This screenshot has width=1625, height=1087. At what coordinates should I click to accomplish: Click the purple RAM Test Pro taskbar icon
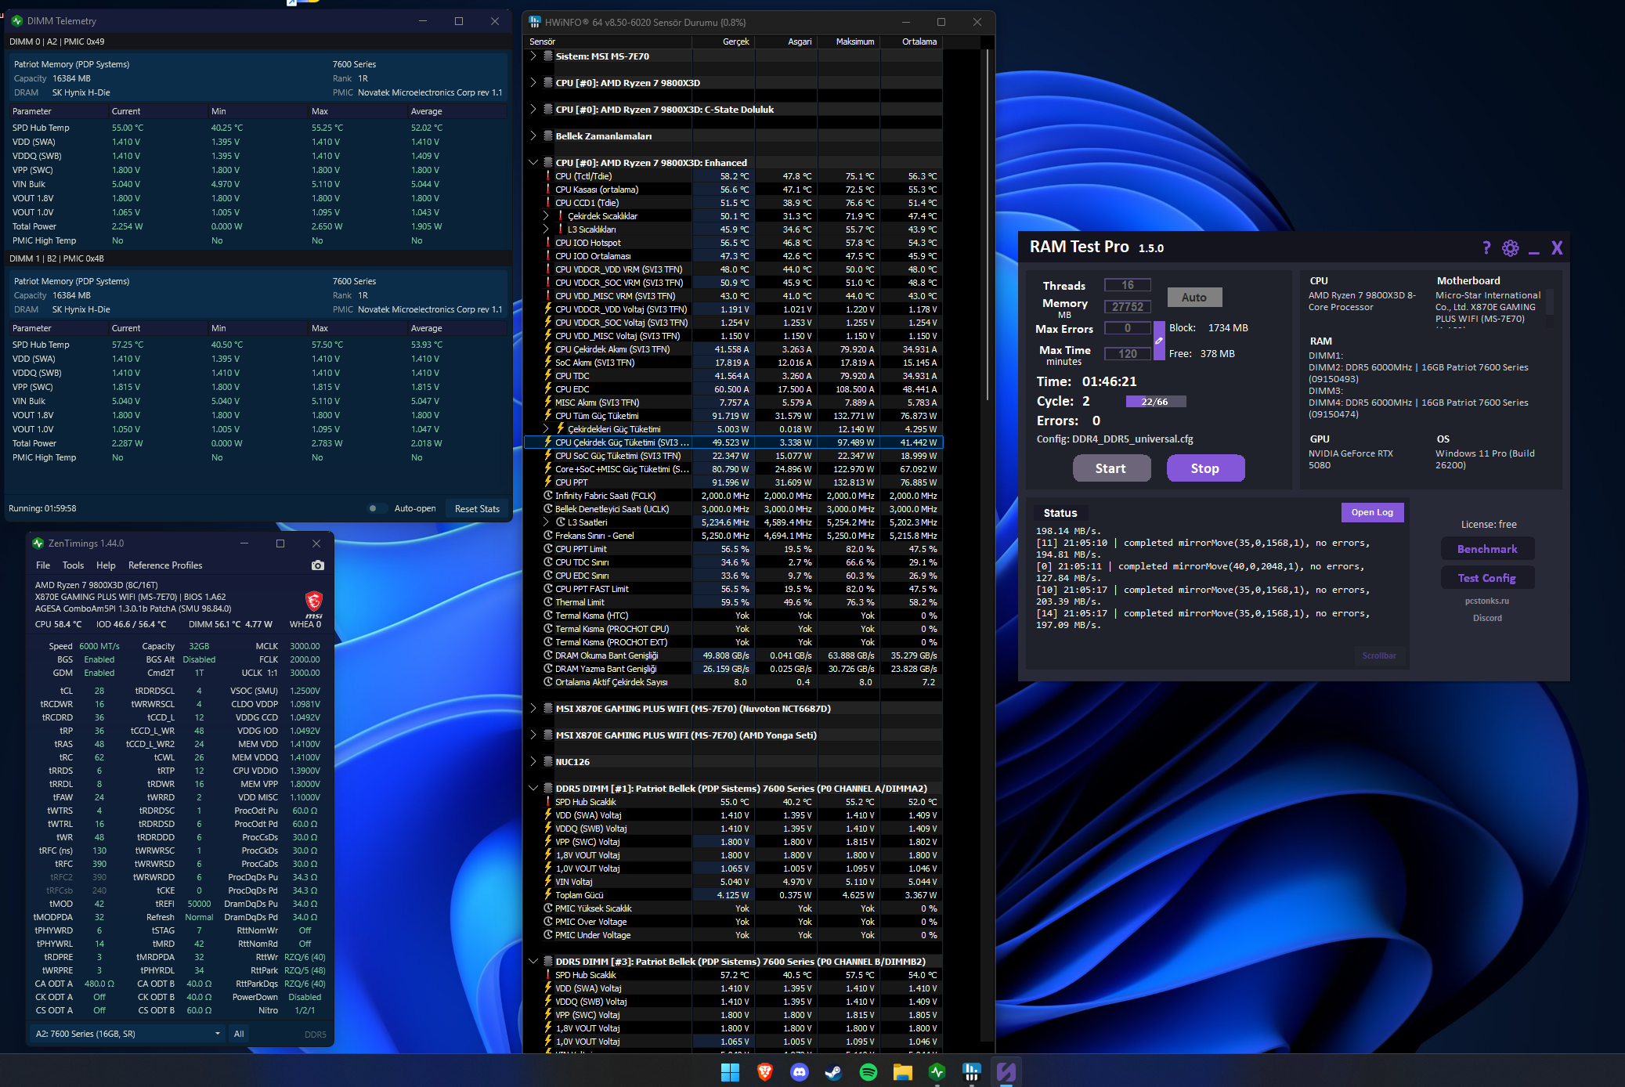(1006, 1072)
